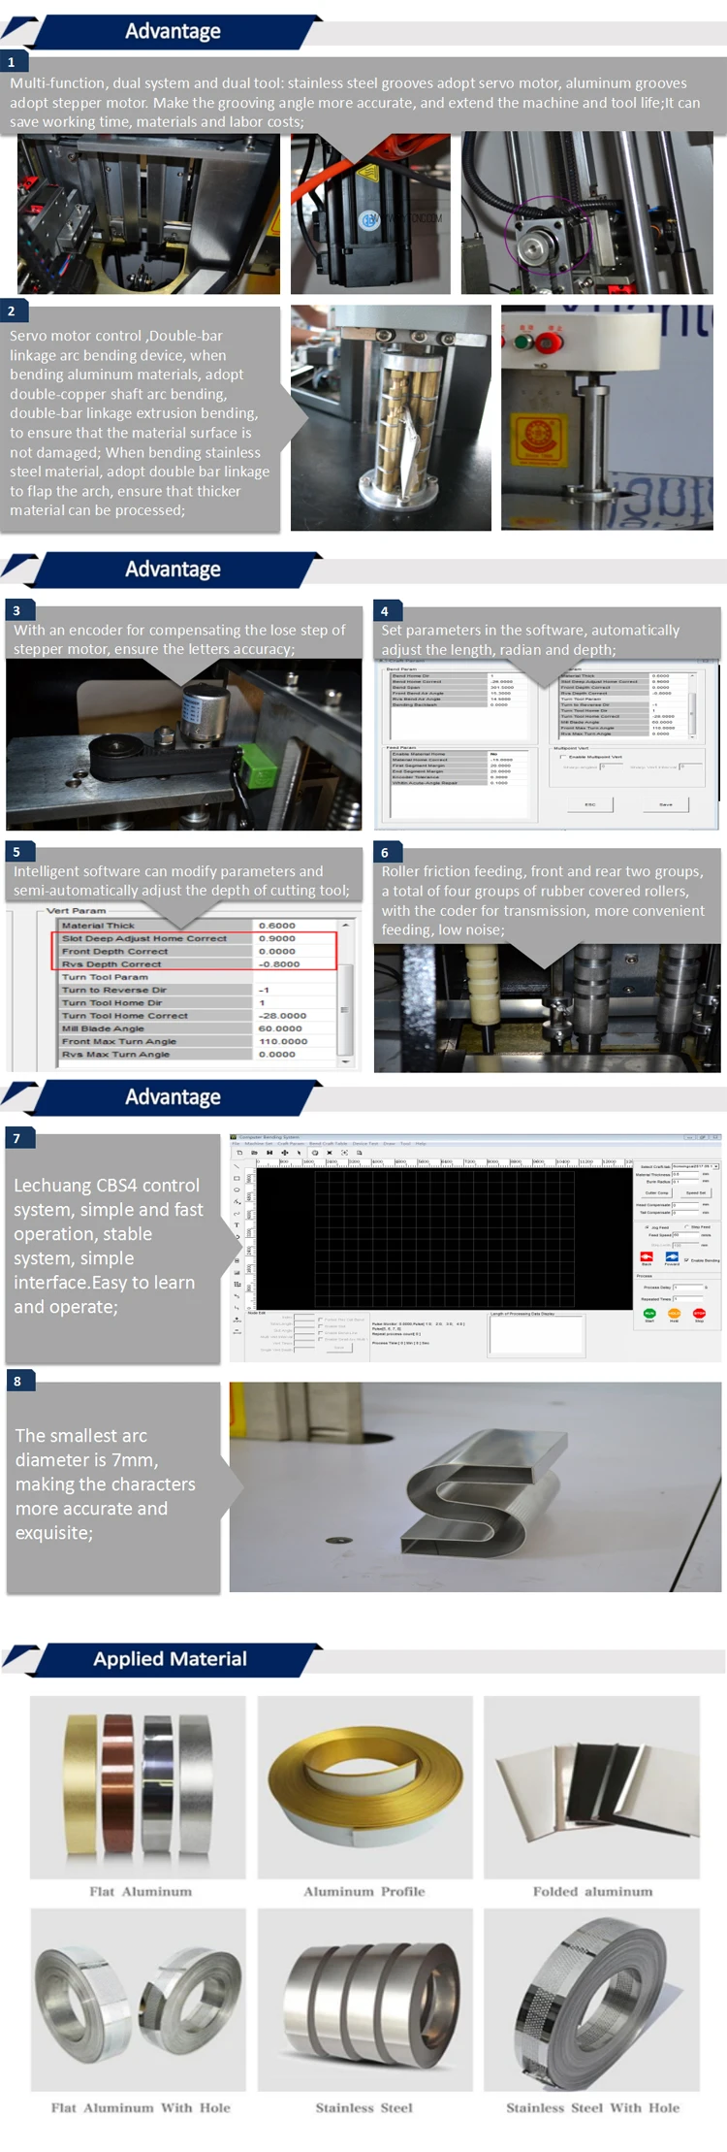This screenshot has width=727, height=2152.
Task: Select the line draw tool in left toolbar
Action: click(x=237, y=1166)
